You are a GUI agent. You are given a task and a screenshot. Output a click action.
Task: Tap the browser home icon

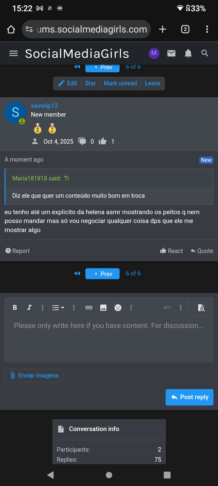point(11,29)
